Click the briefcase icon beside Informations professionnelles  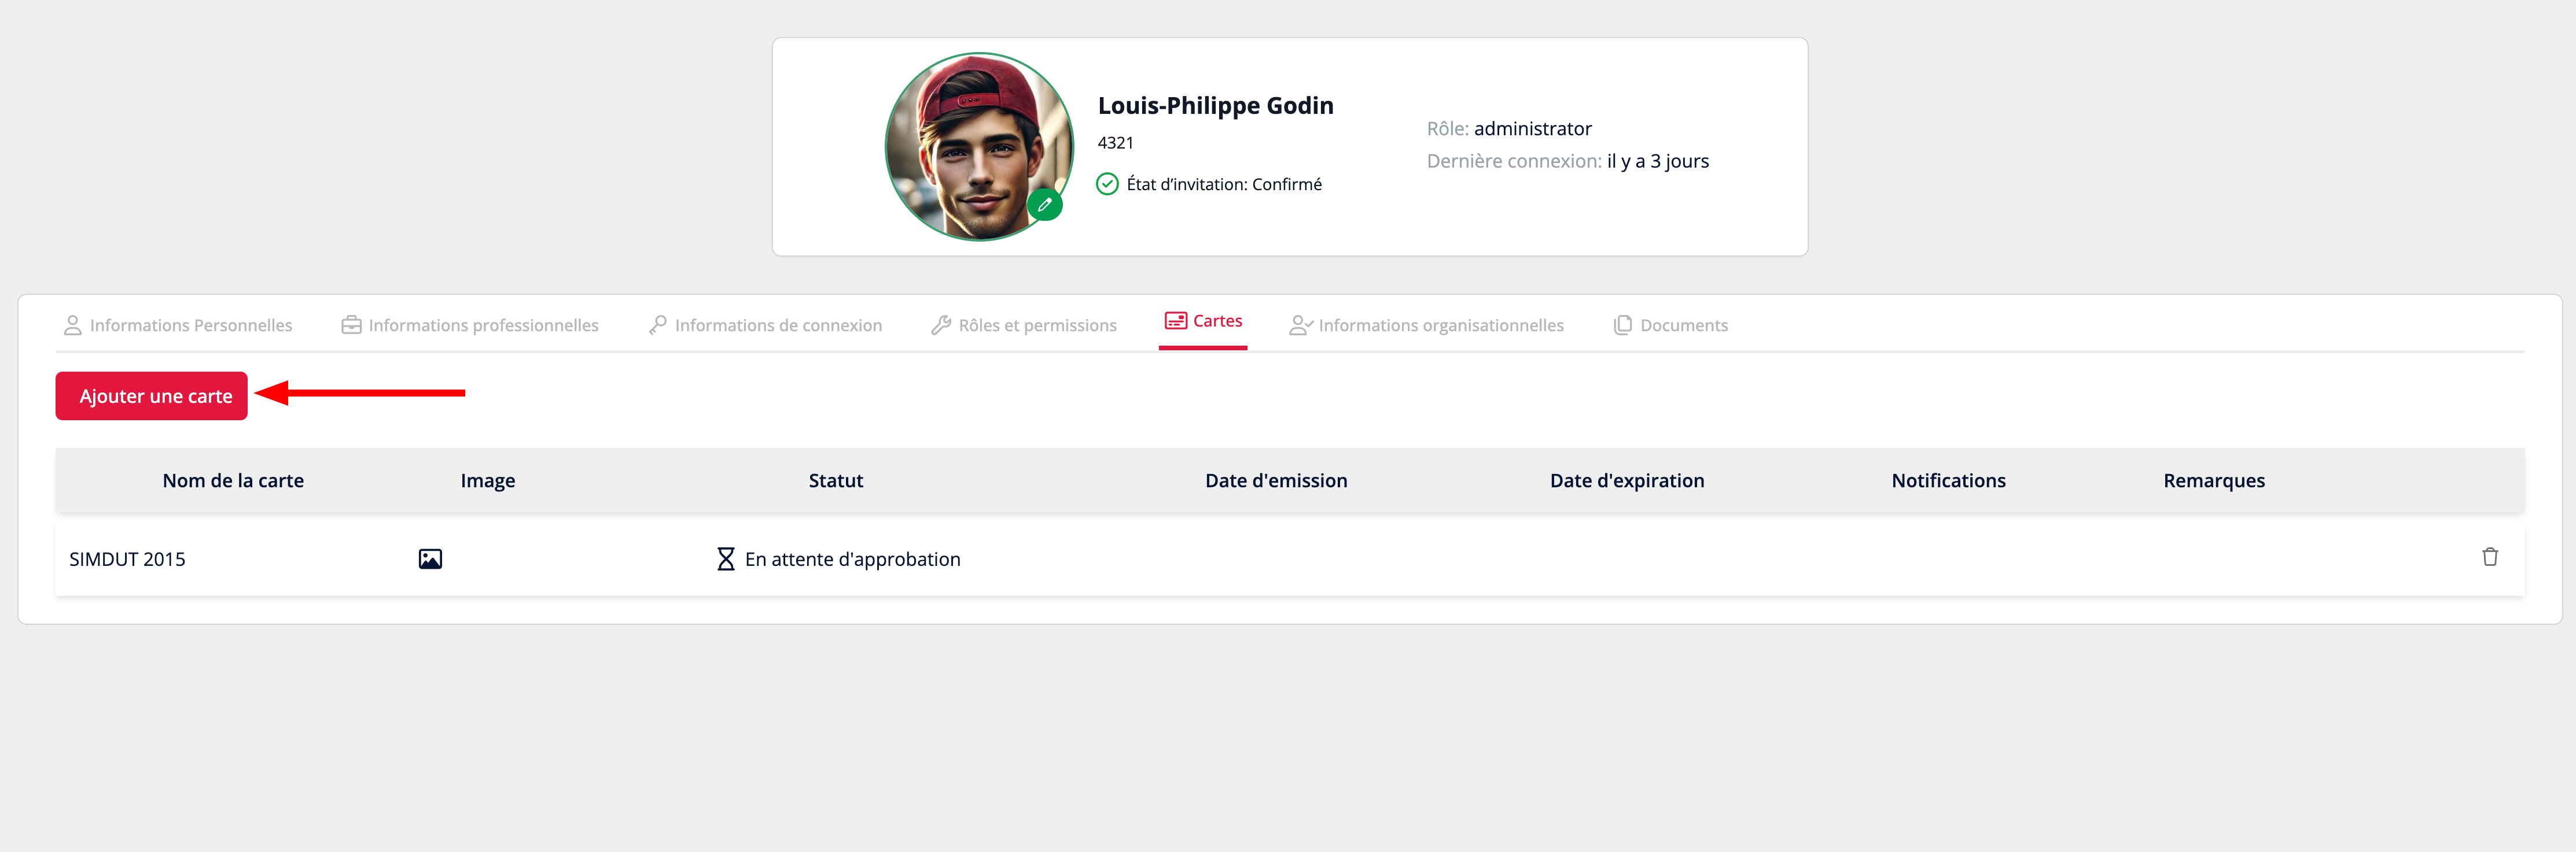(351, 325)
